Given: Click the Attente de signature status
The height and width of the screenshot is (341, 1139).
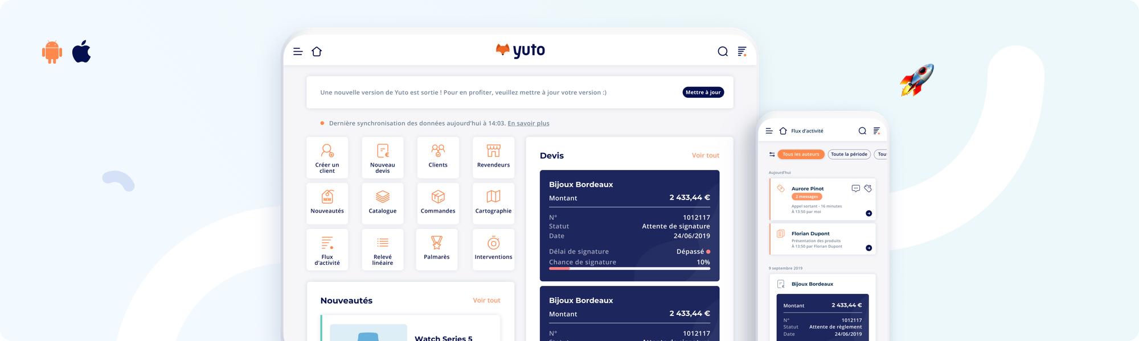Looking at the screenshot, I should (x=676, y=226).
